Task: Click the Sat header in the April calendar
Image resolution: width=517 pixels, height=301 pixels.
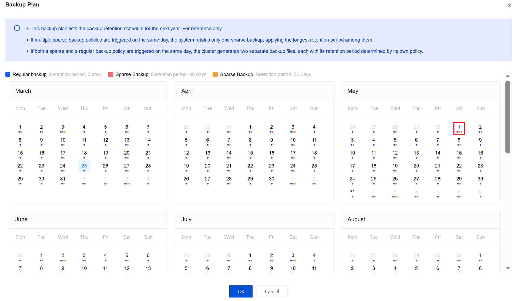Action: [x=293, y=108]
